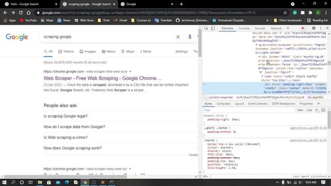This screenshot has height=186, width=331.
Task: Switch to the Images results tab
Action: tap(87, 52)
